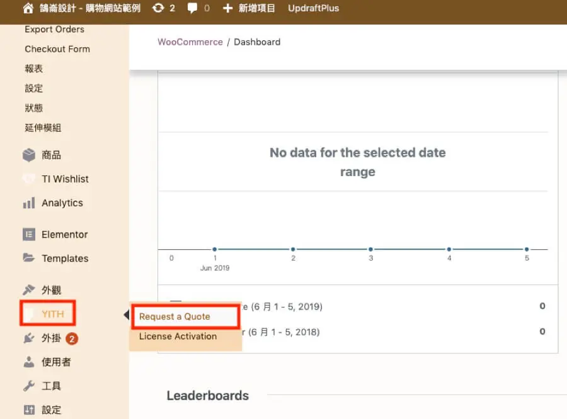Open the Templates folder icon
This screenshot has width=567, height=419.
pos(29,258)
